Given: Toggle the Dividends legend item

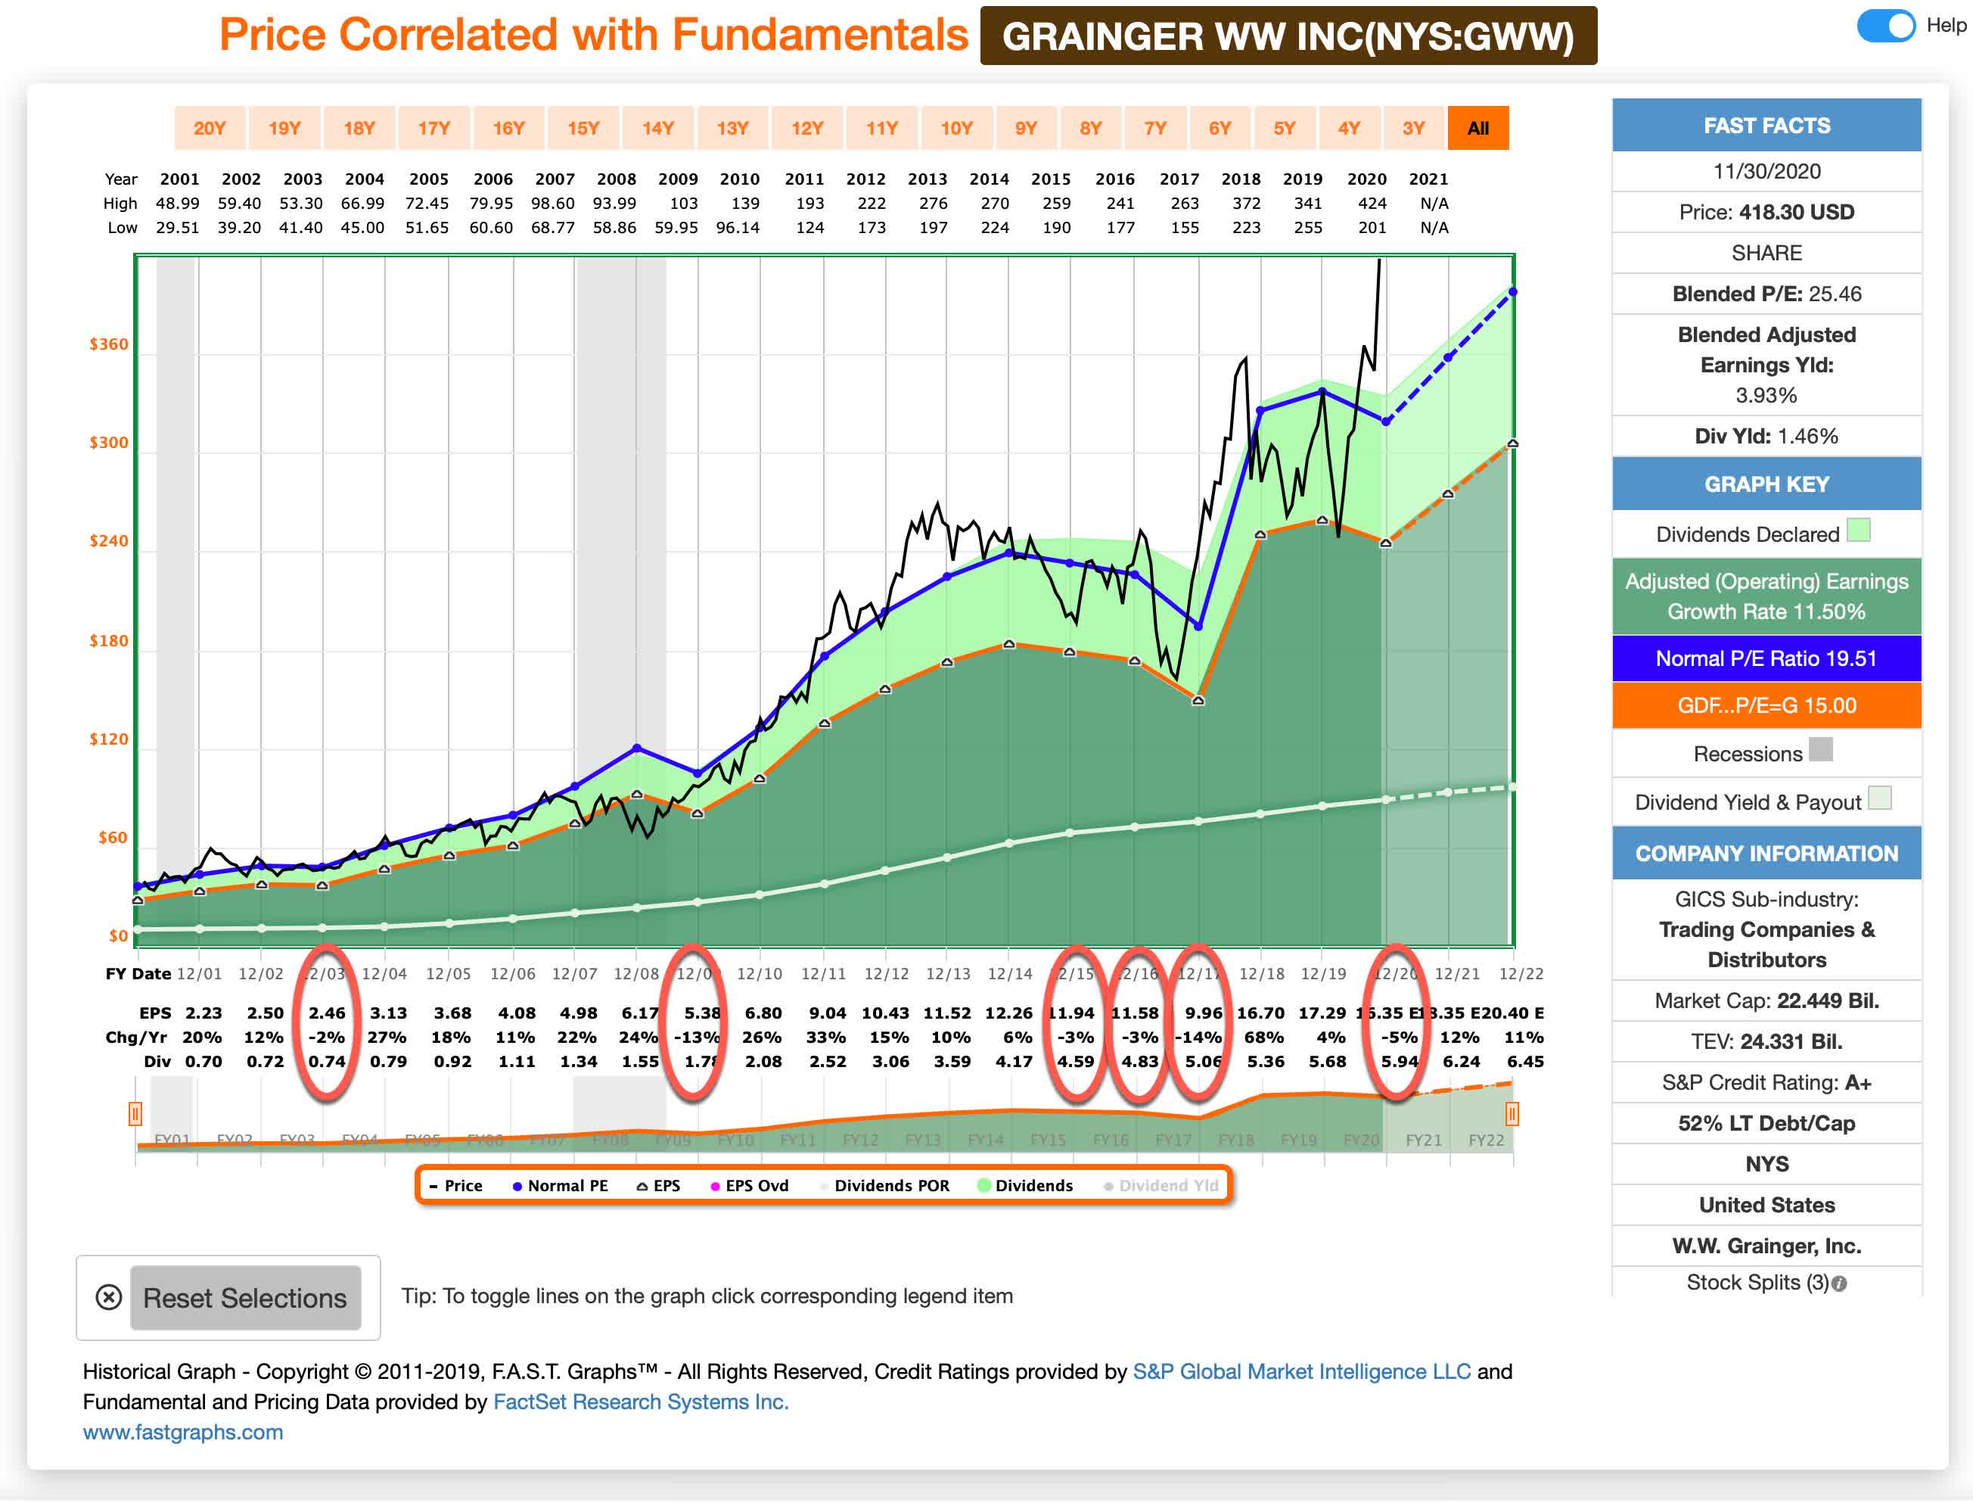Looking at the screenshot, I should (x=1026, y=1185).
